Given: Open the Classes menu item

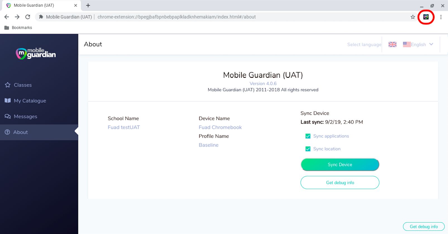Looking at the screenshot, I should (39, 85).
